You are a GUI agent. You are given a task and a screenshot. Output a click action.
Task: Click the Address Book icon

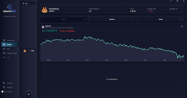(x=4, y=53)
